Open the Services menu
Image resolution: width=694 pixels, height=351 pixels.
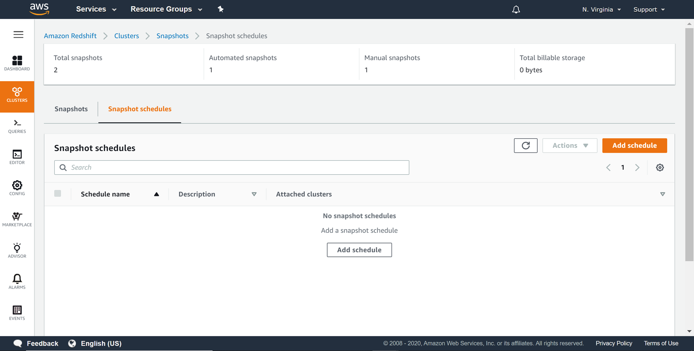[96, 9]
